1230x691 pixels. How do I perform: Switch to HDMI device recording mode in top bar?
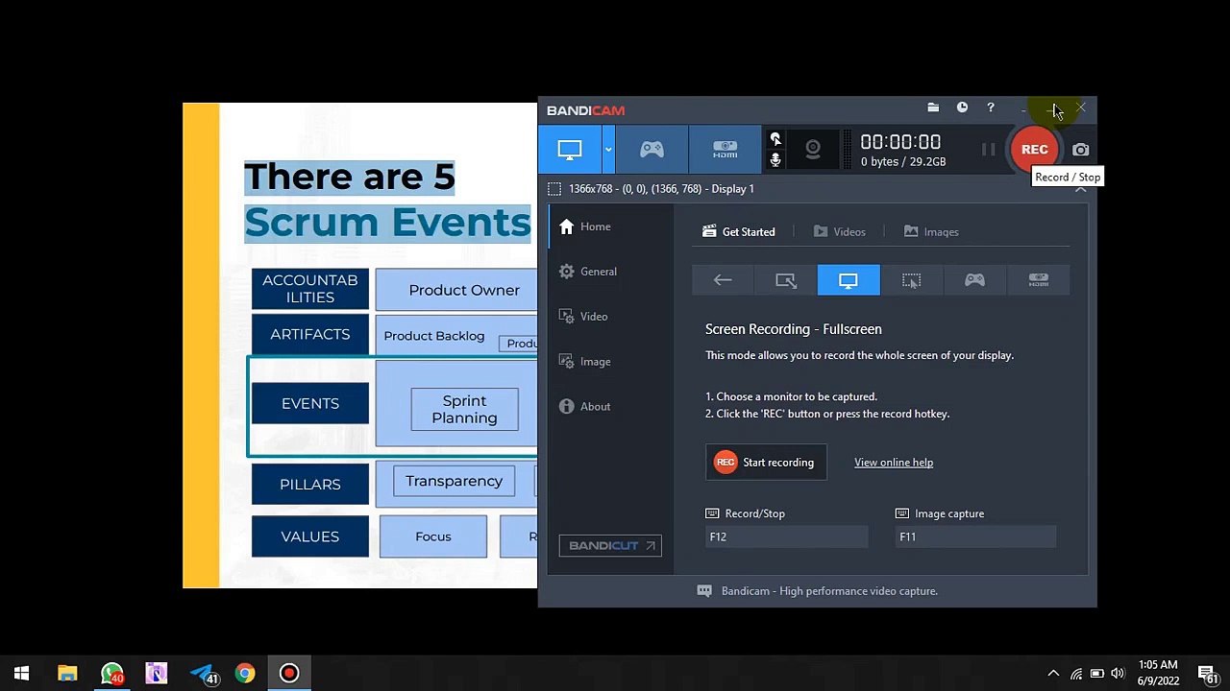pyautogui.click(x=726, y=150)
